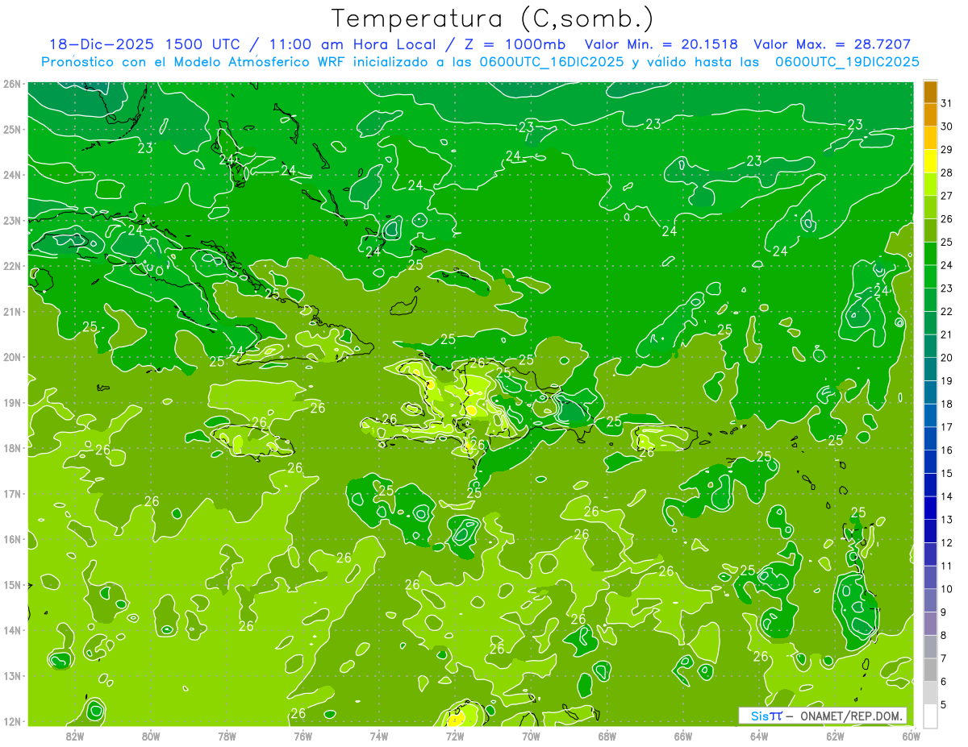Screen dimensions: 968x747
Task: Pick the blue swatch between 16 and 17
Action: pos(930,438)
